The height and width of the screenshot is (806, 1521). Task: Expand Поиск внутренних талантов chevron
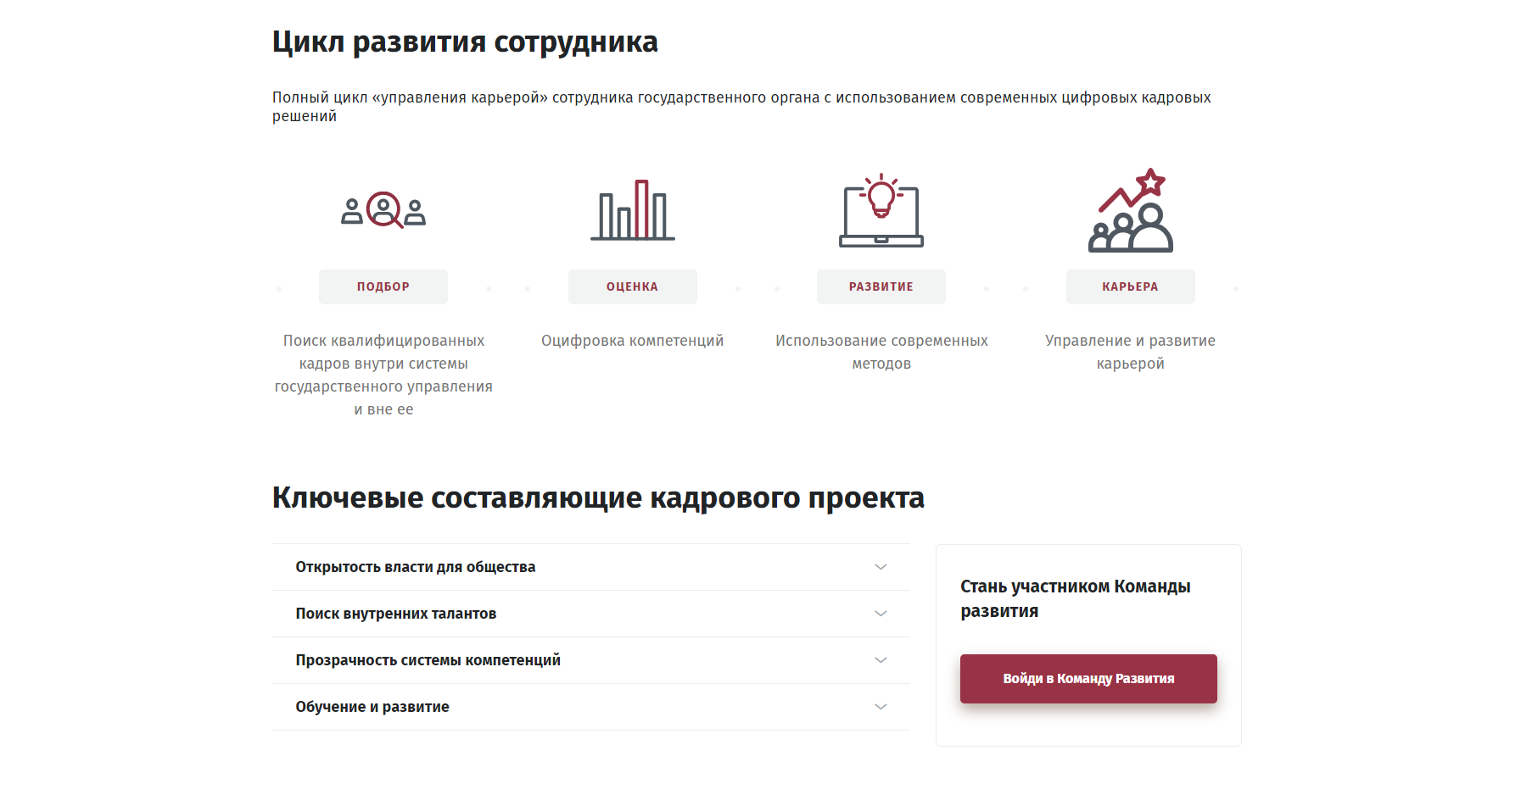coord(881,614)
